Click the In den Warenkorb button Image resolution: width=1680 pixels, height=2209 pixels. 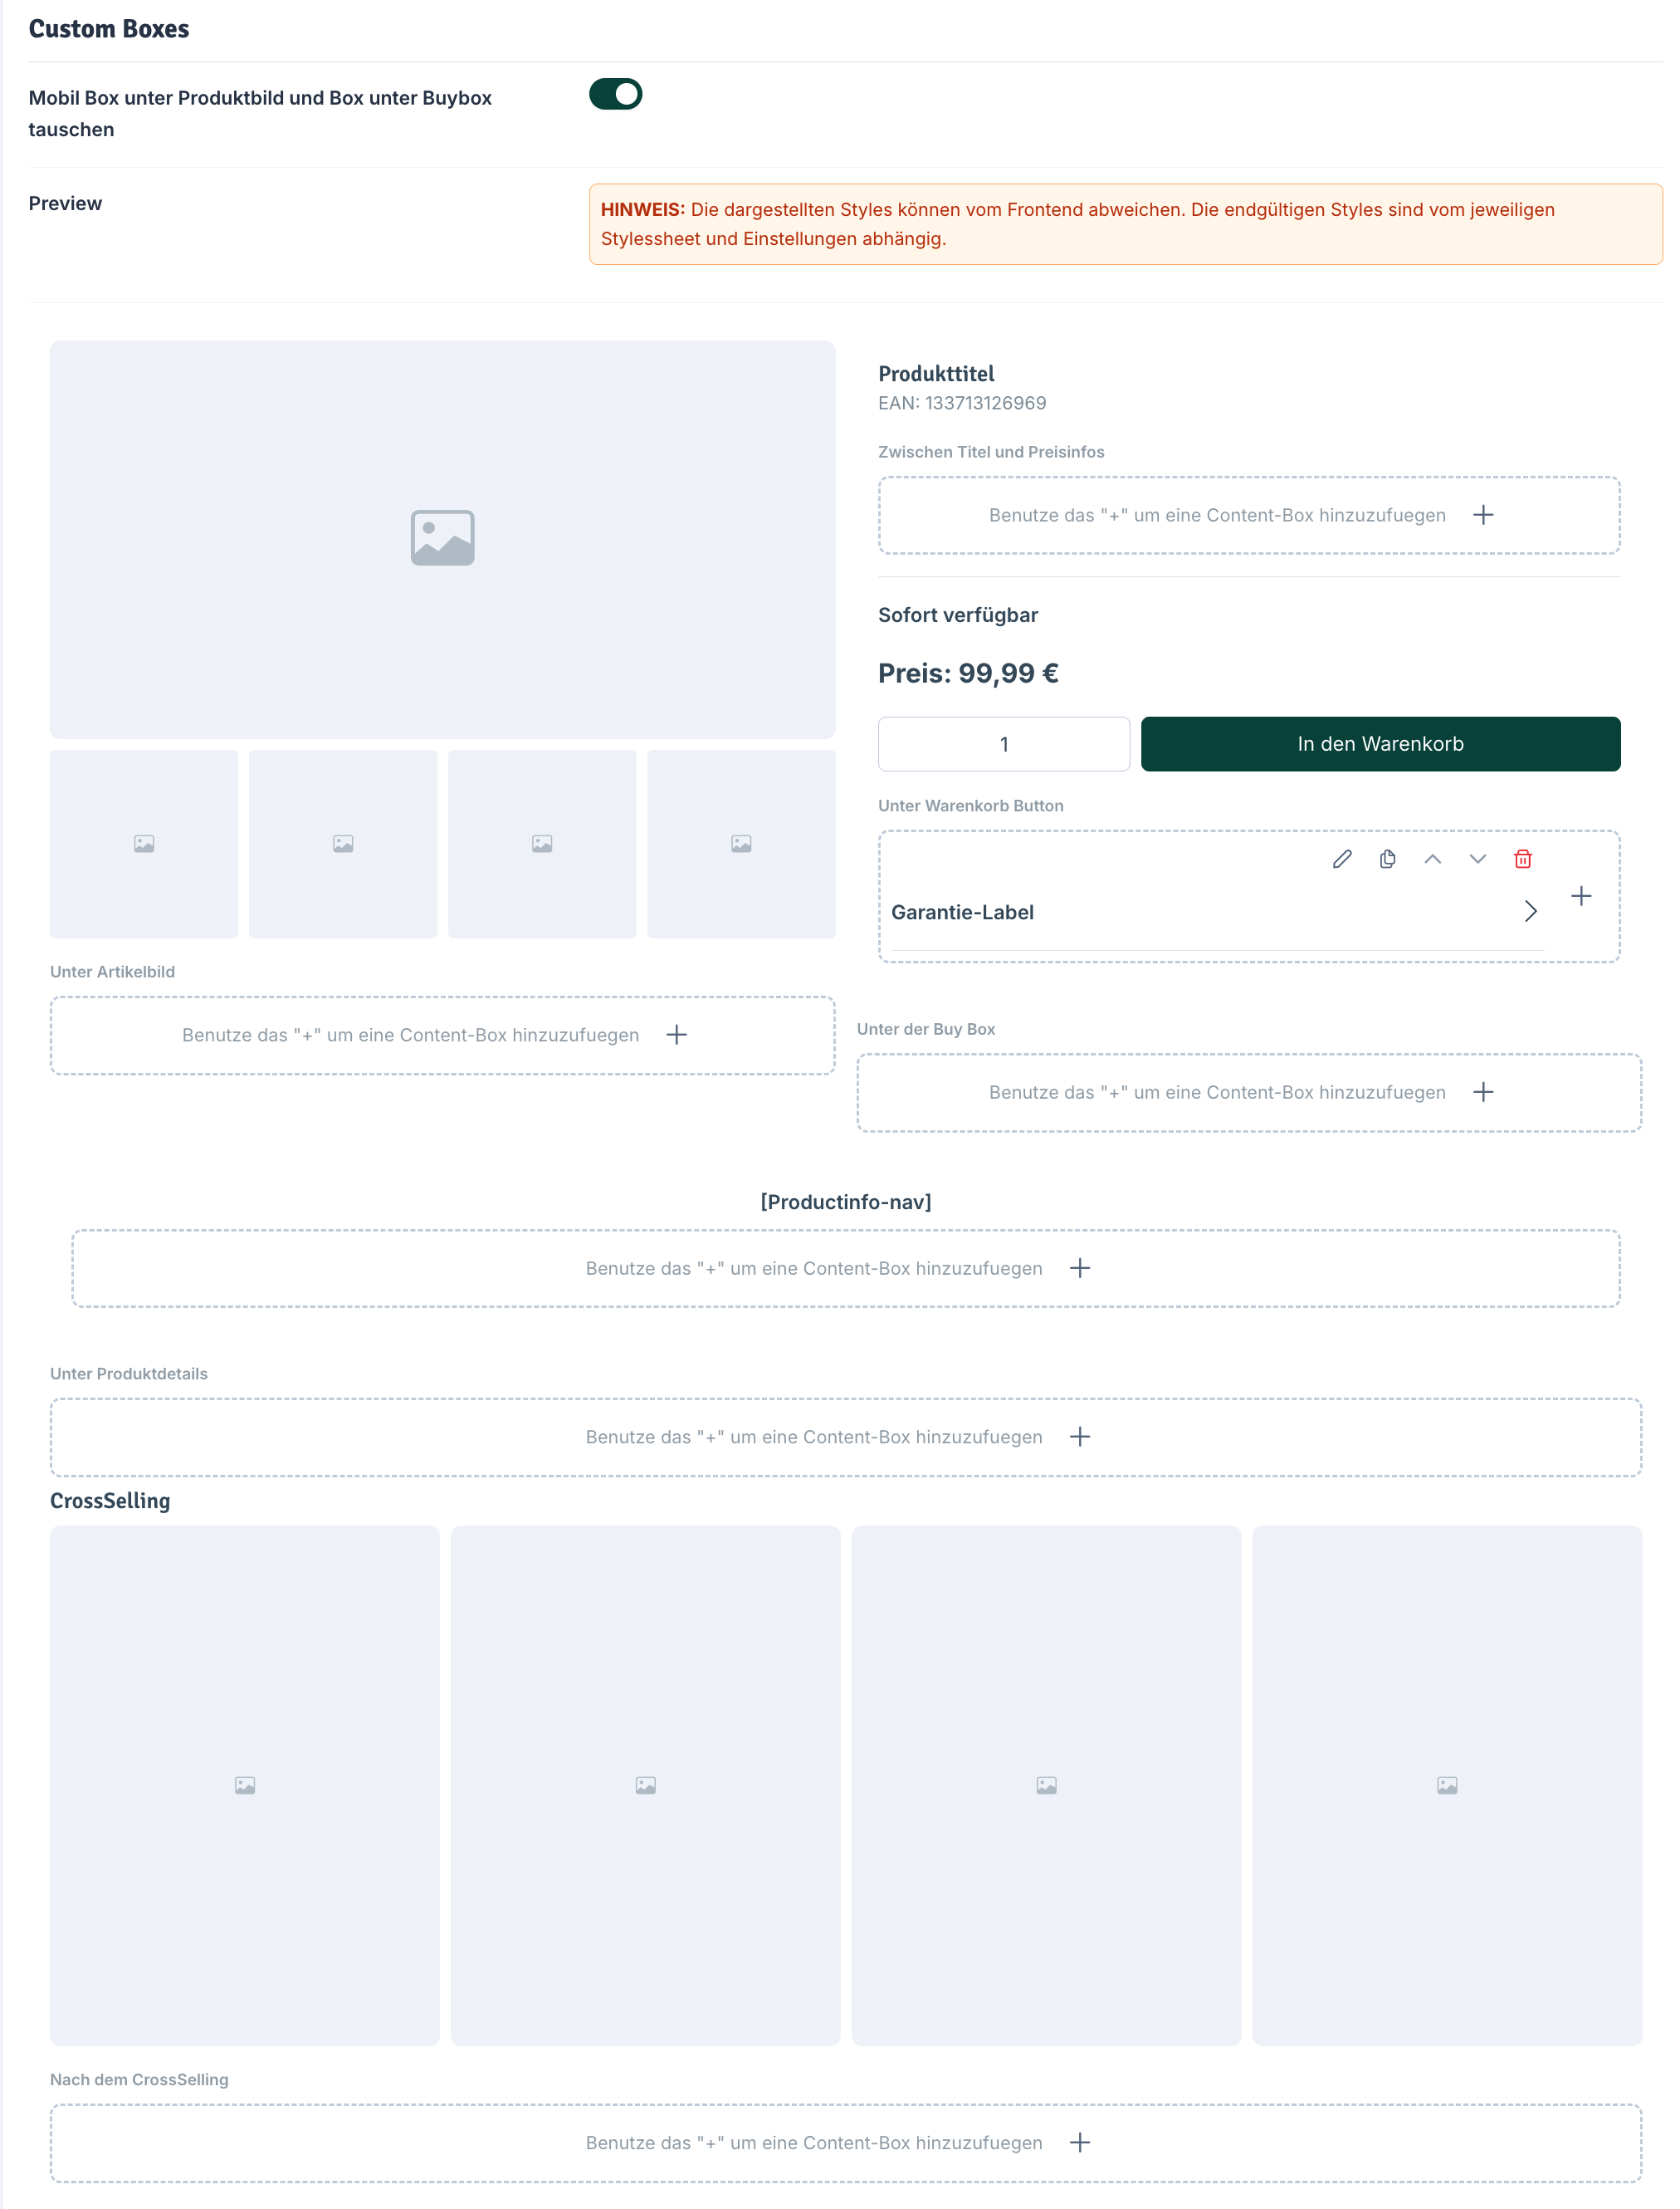(1380, 744)
